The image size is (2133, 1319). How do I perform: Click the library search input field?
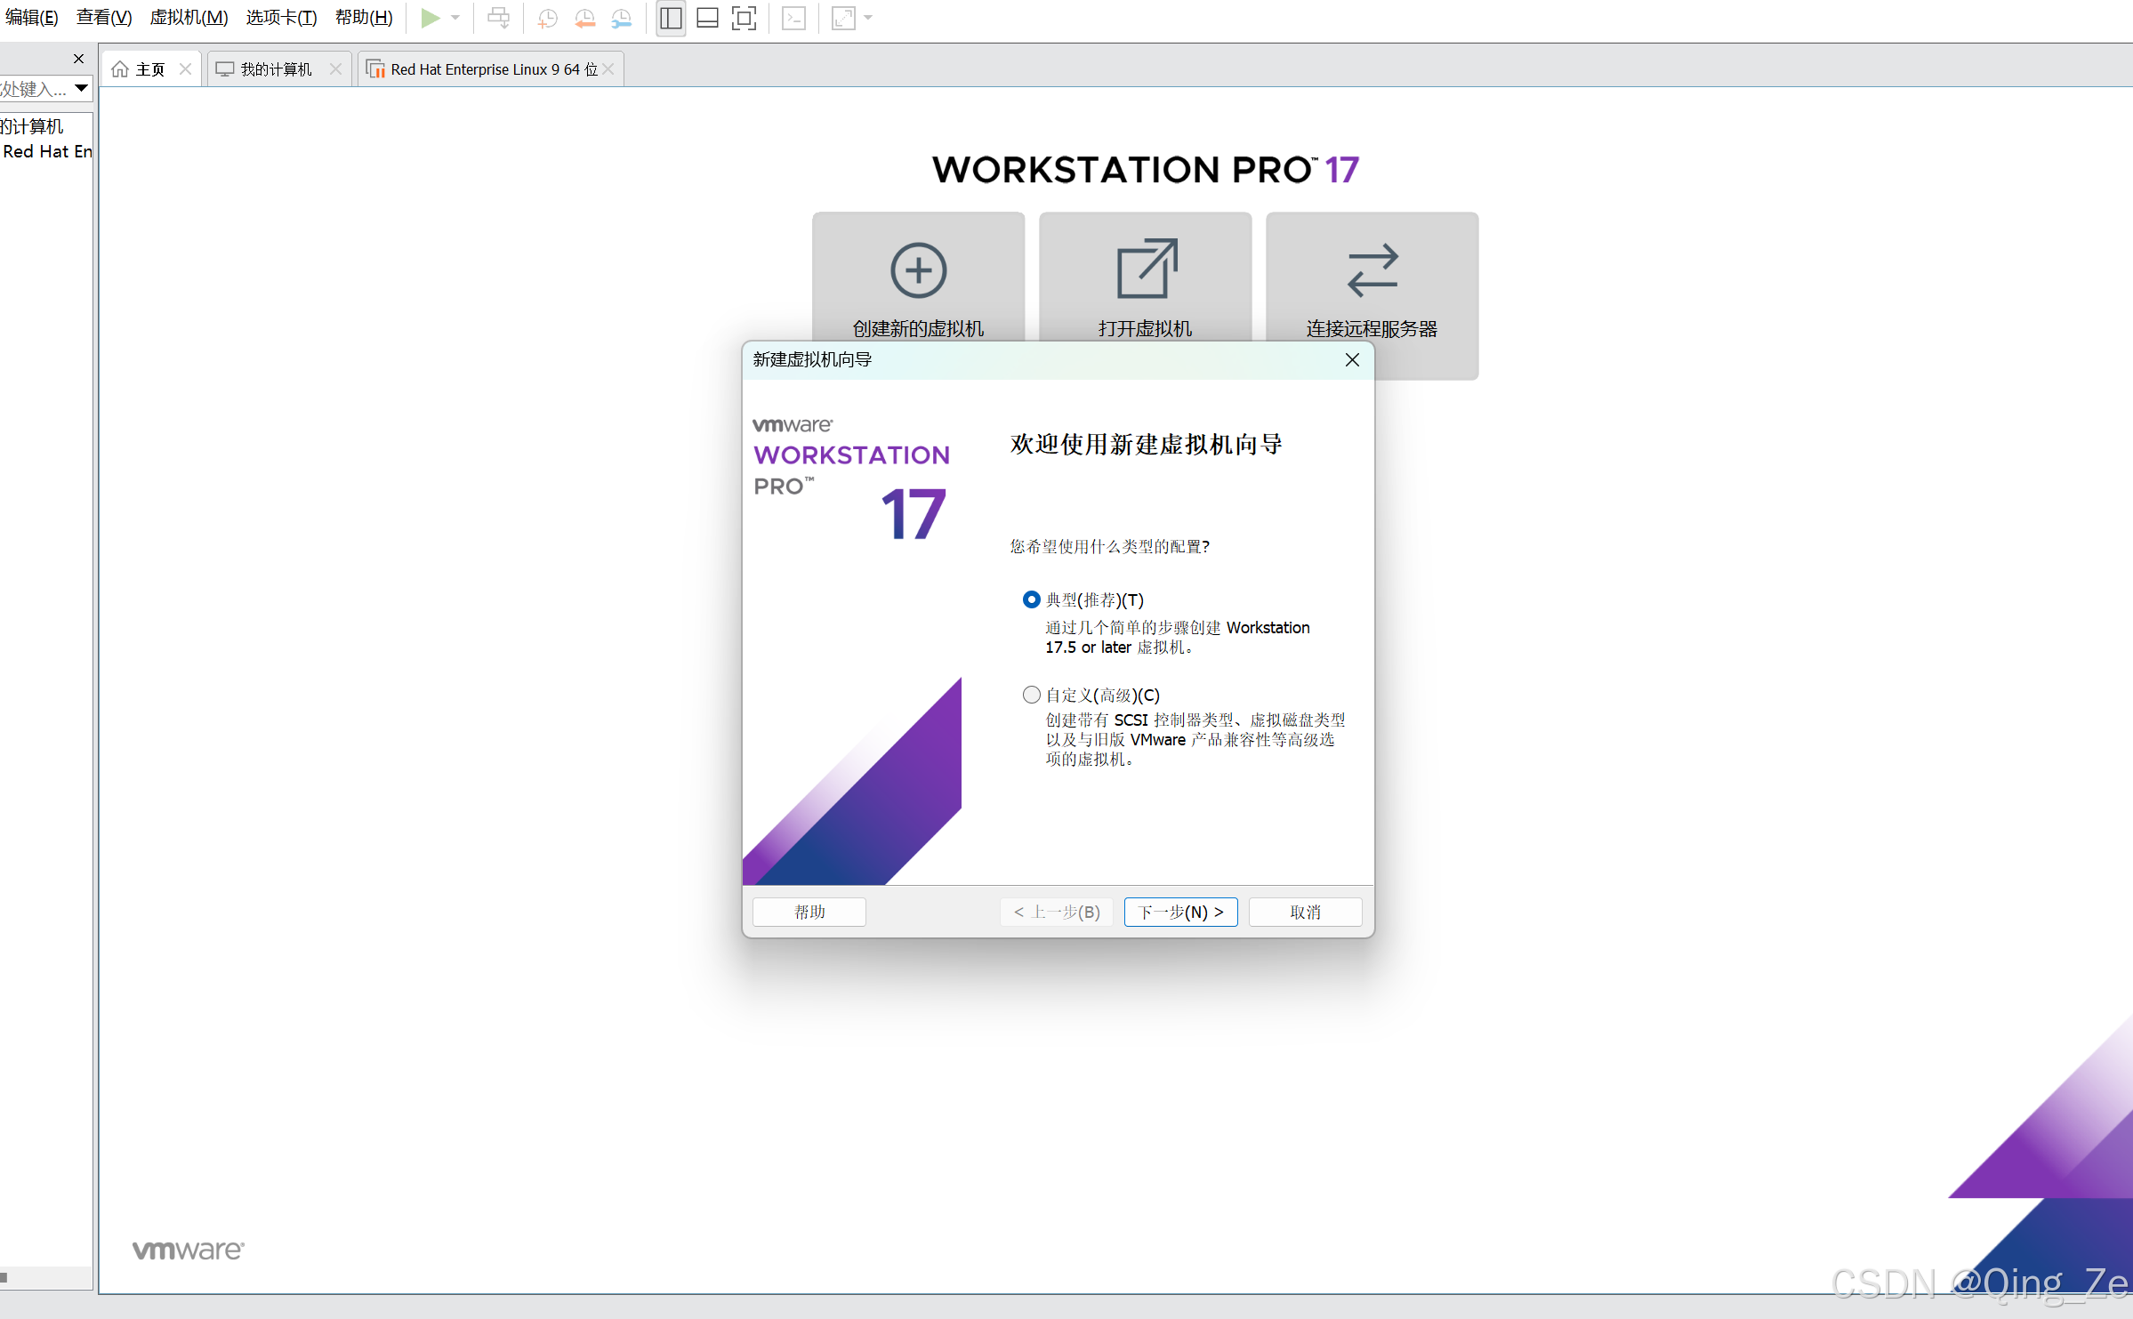point(35,89)
